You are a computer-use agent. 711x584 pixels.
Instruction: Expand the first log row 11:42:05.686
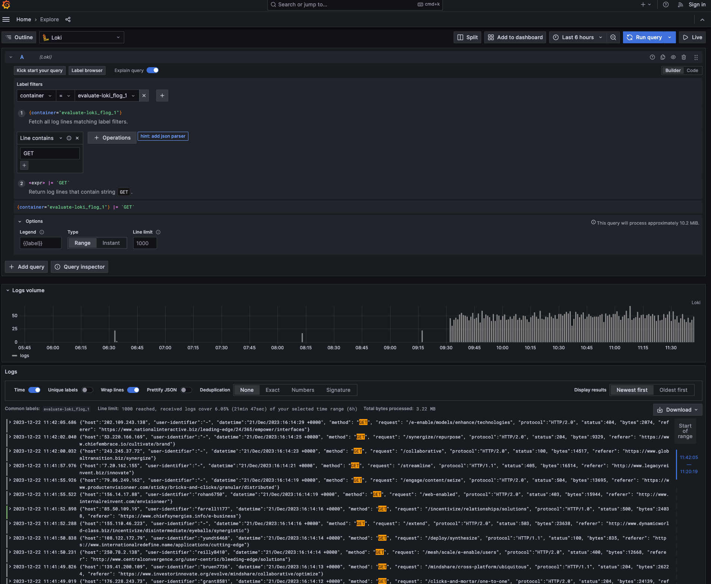pos(10,422)
